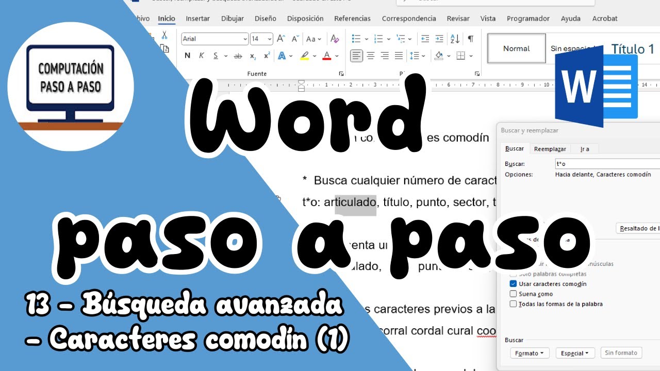
Task: Open the Ir a tab in the dialog
Action: pos(585,149)
